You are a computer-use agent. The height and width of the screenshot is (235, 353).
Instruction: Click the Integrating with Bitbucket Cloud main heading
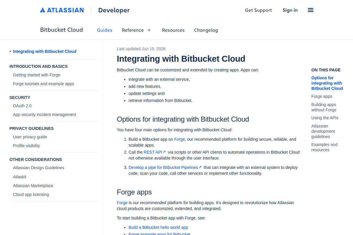coord(181,59)
